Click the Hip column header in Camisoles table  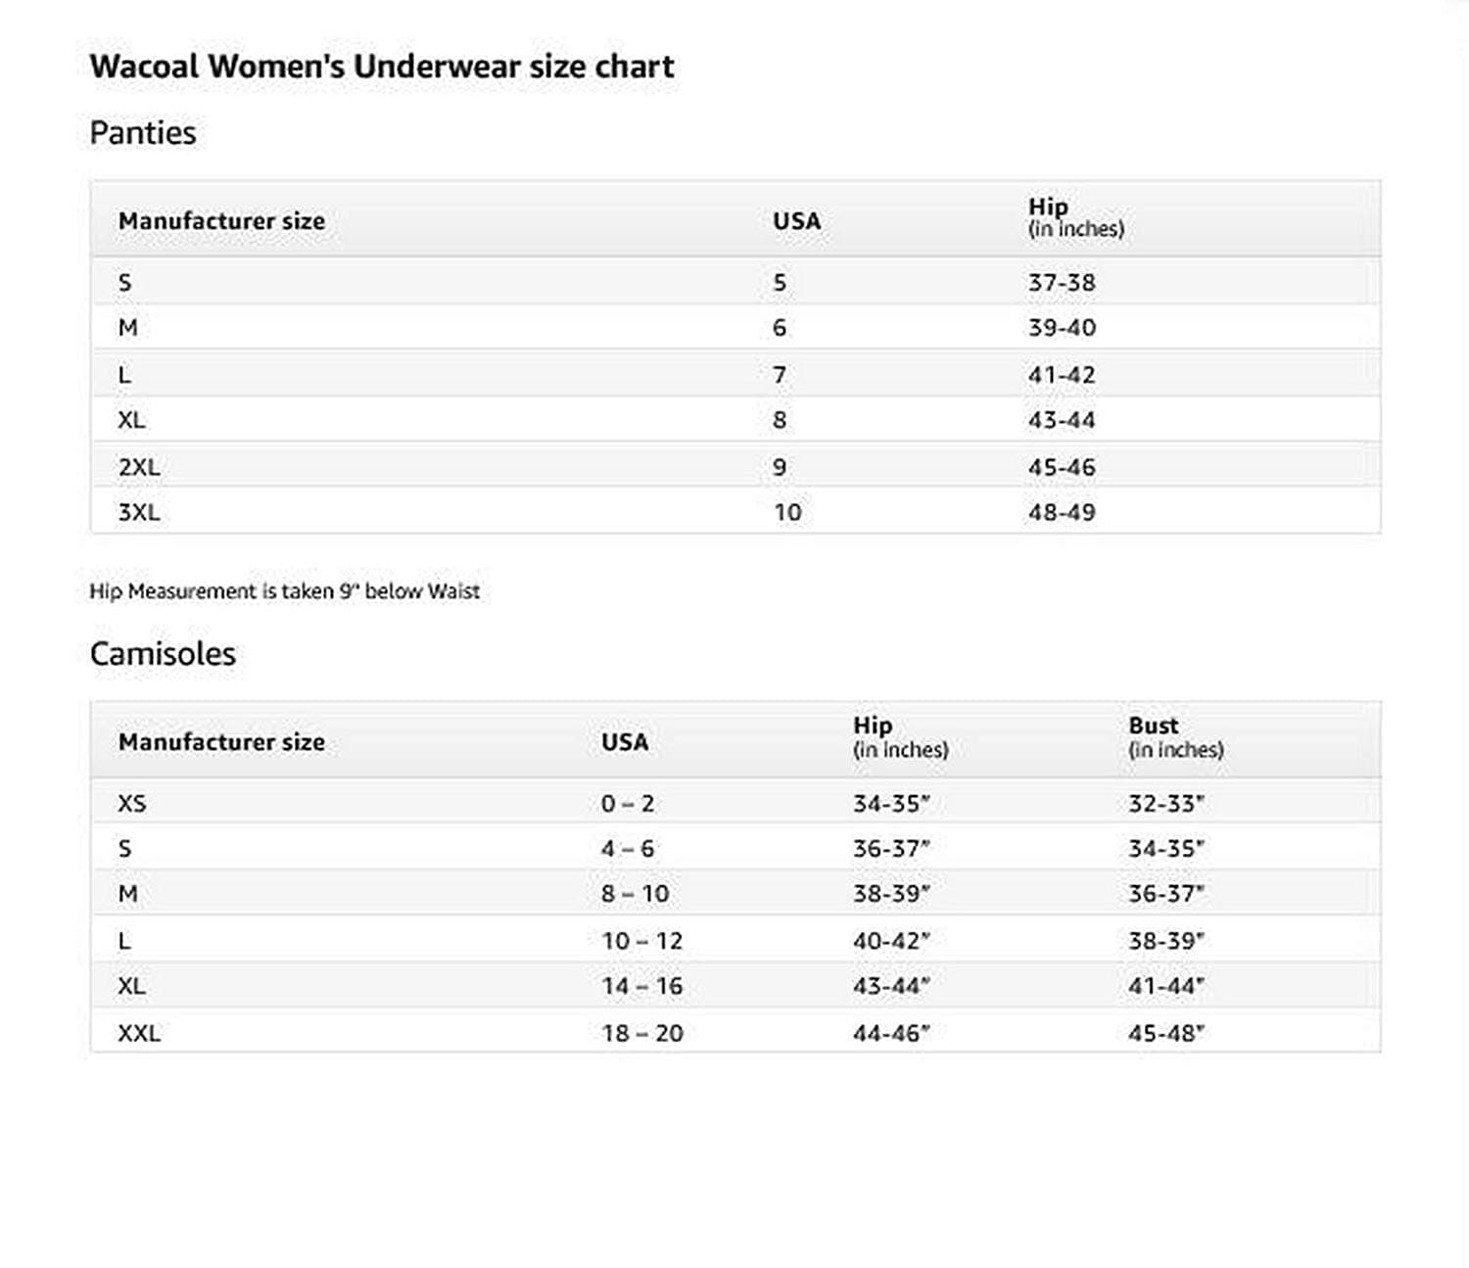[901, 737]
